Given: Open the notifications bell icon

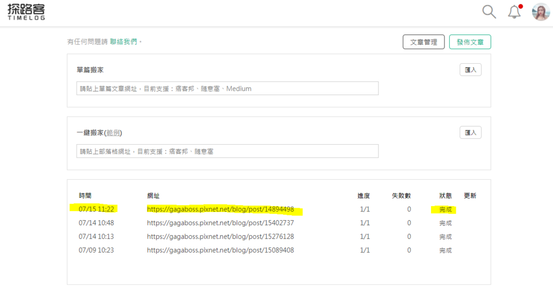Looking at the screenshot, I should 514,12.
